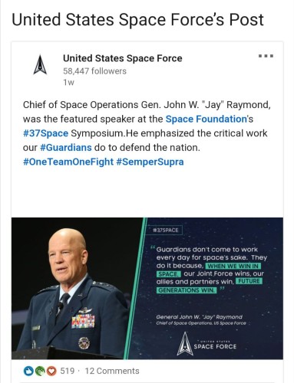Click the Space Force delta logo avatar

coord(40,64)
